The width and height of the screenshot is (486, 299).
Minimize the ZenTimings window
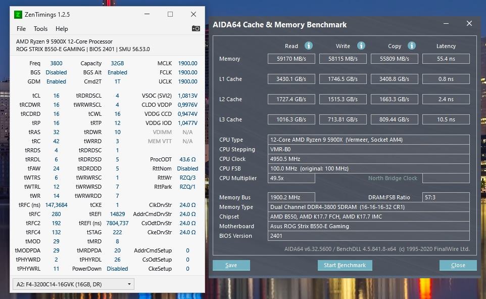(x=147, y=14)
